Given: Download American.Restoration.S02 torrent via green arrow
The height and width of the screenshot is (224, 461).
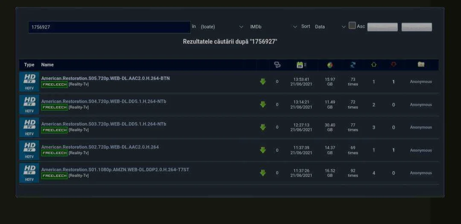Looking at the screenshot, I should [263, 150].
